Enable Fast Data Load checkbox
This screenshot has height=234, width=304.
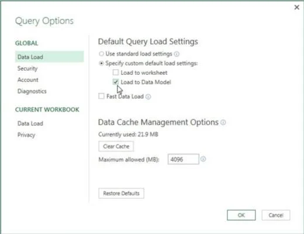101,96
